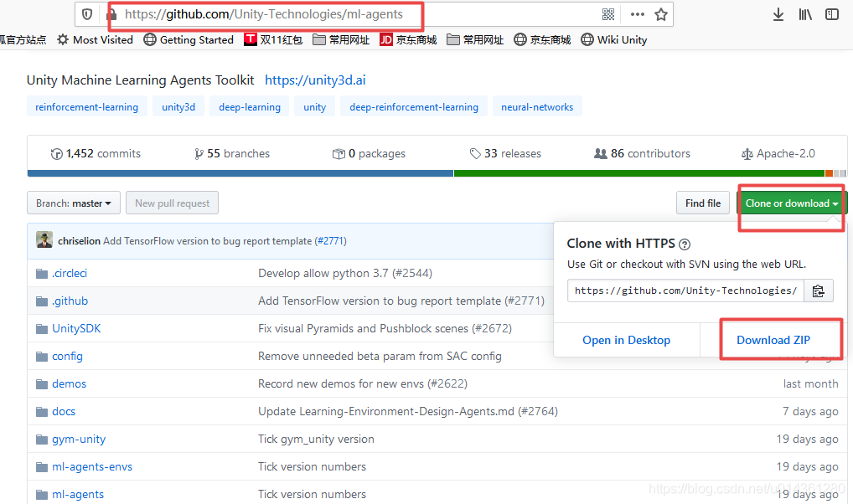Select the deep-learning topic tag

(x=250, y=107)
